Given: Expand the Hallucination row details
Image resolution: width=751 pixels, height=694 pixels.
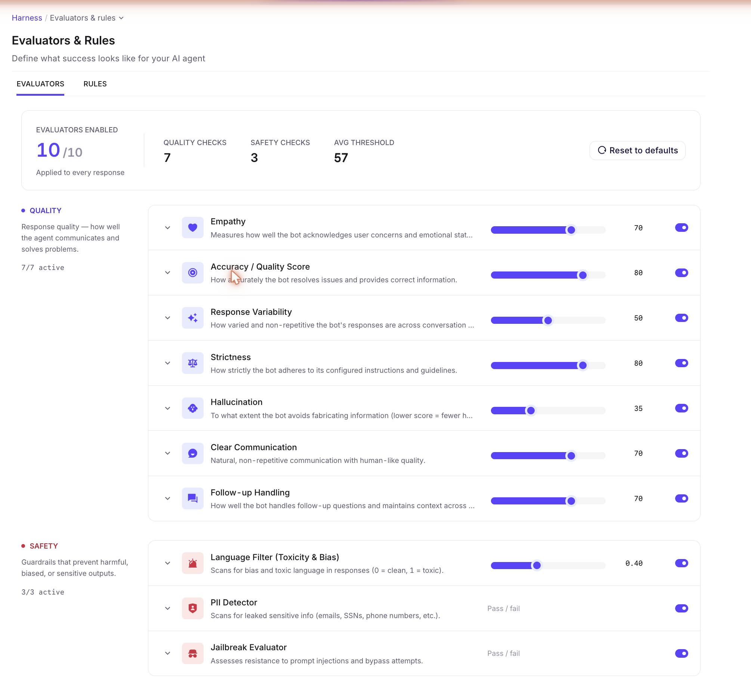Looking at the screenshot, I should (x=167, y=408).
